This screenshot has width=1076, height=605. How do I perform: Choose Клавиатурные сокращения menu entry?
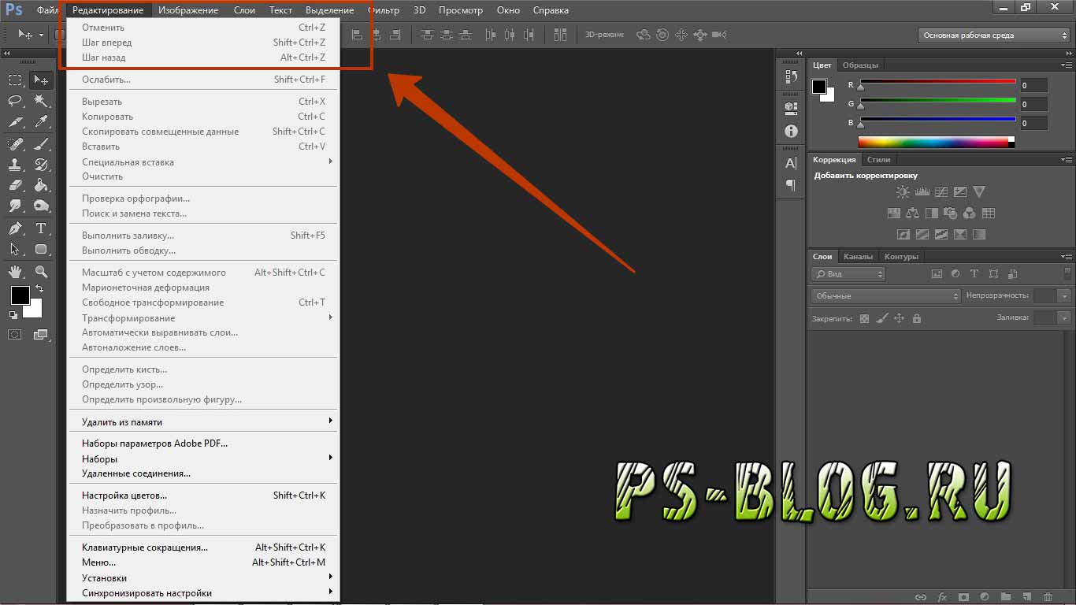(x=202, y=547)
